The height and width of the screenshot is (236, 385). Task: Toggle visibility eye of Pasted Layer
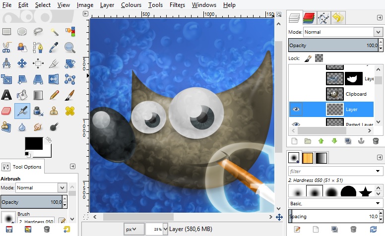point(296,124)
